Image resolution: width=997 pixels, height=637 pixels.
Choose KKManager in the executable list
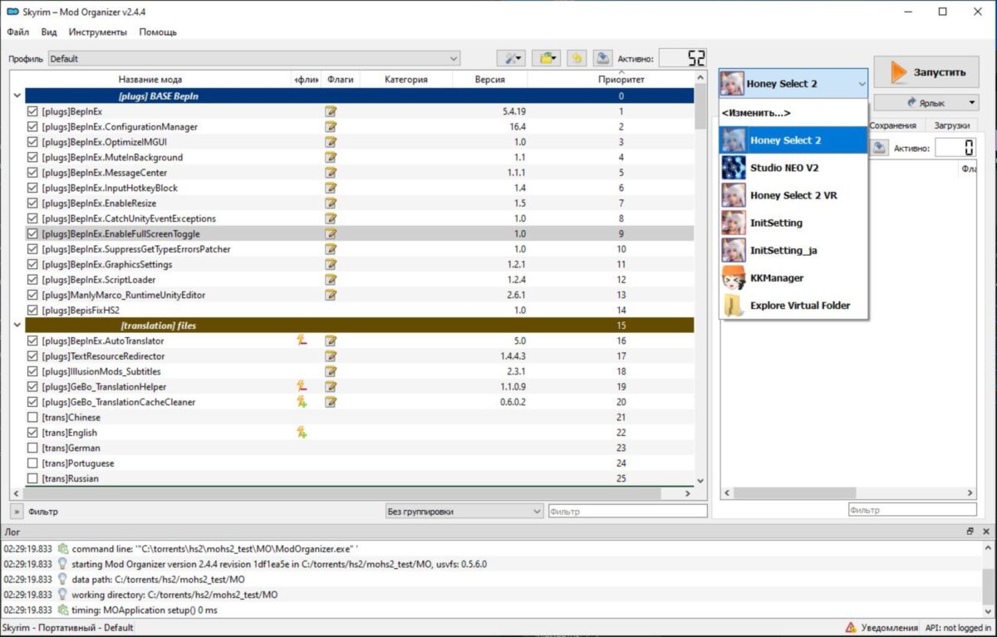(x=776, y=278)
